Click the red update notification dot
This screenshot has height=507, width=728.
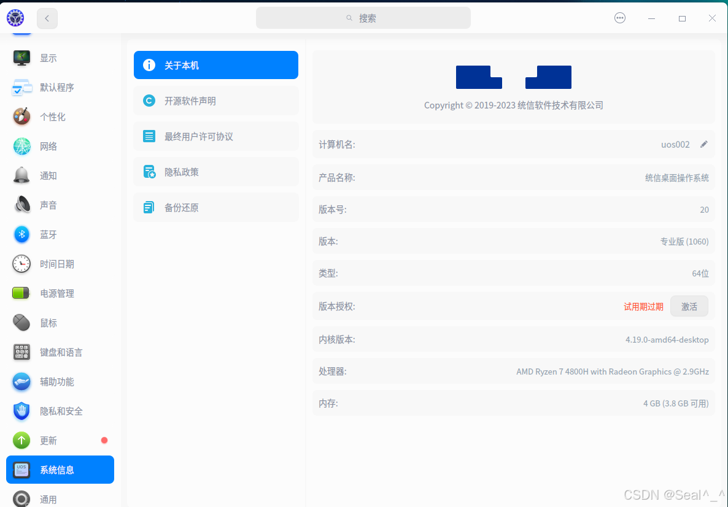pos(104,440)
